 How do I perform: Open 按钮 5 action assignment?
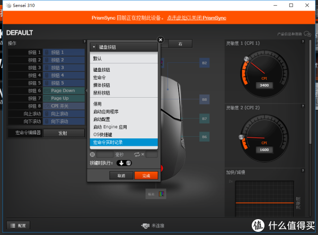coord(64,83)
